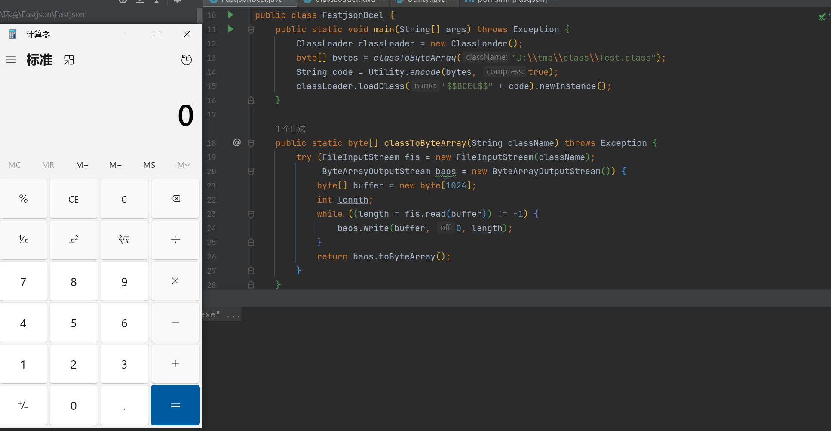Click the MS memory store button
The width and height of the screenshot is (831, 431).
[x=149, y=165]
